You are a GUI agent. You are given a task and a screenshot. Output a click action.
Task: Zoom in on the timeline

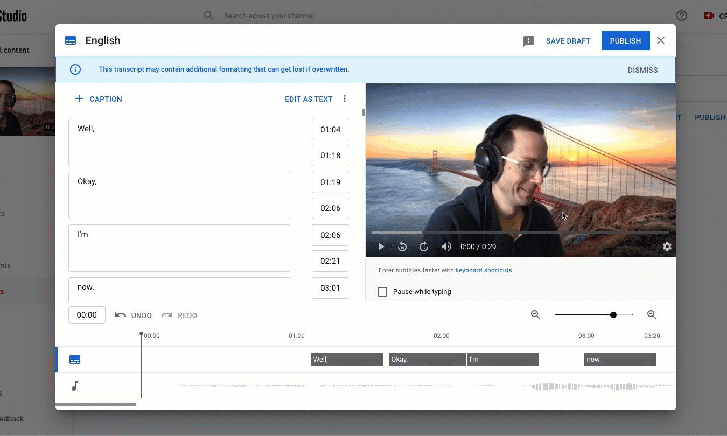(652, 314)
